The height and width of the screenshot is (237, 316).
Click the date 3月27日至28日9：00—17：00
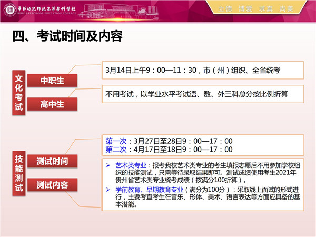183,141
